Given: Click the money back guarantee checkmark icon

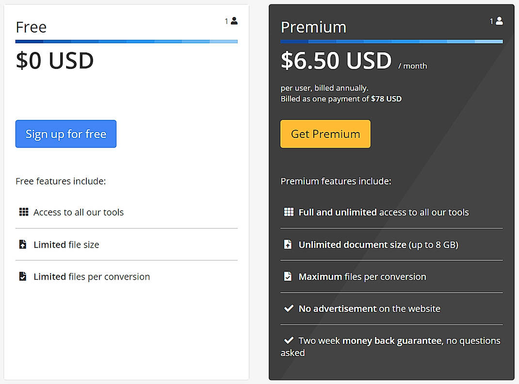Looking at the screenshot, I should [x=288, y=340].
